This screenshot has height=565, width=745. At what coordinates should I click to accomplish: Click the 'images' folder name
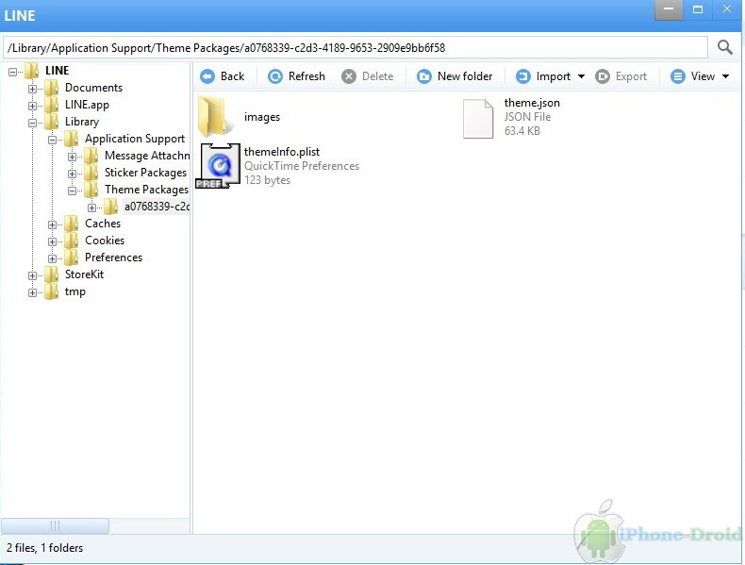(262, 117)
